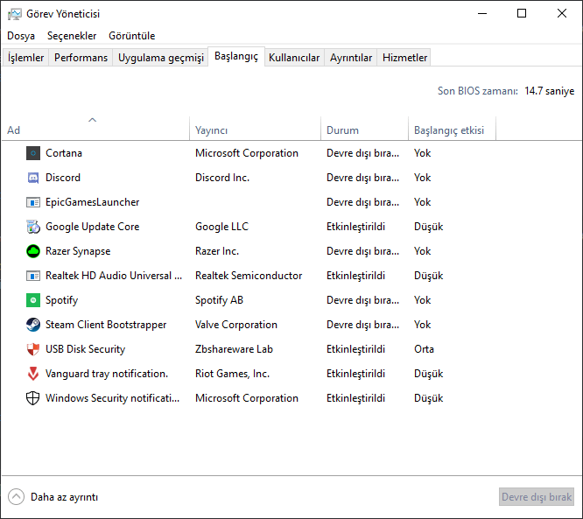Switch to the İşlemler tab

[25, 58]
